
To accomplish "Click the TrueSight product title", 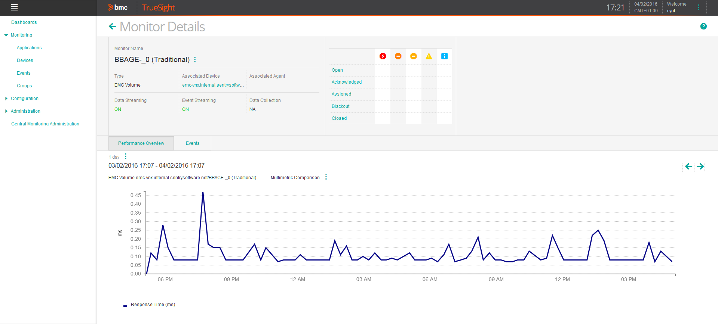I will pos(158,7).
